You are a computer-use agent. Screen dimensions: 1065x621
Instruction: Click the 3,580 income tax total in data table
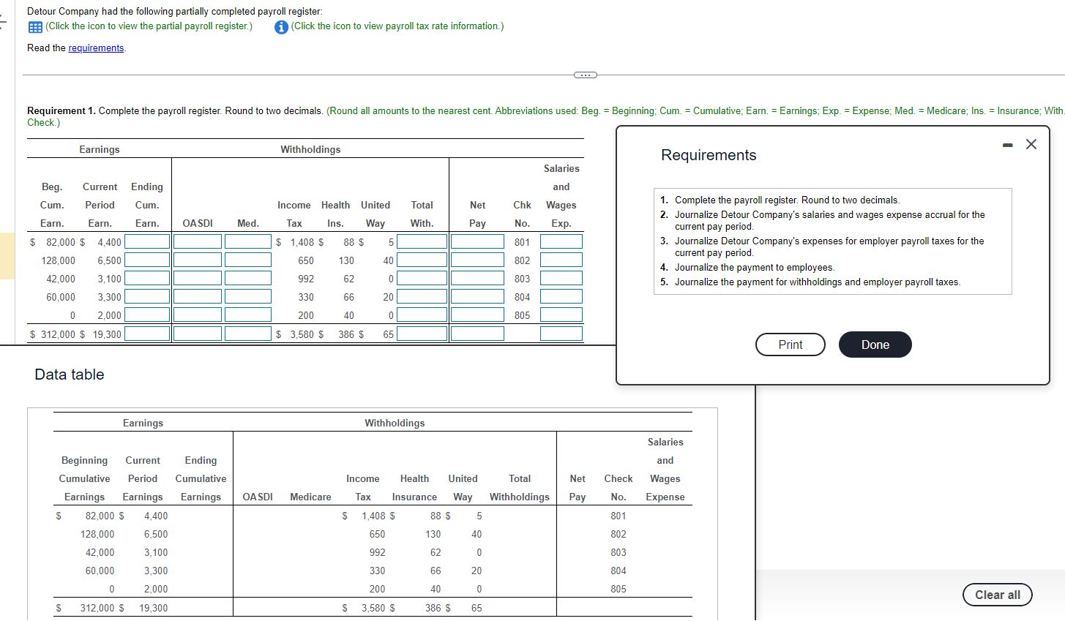(x=374, y=608)
